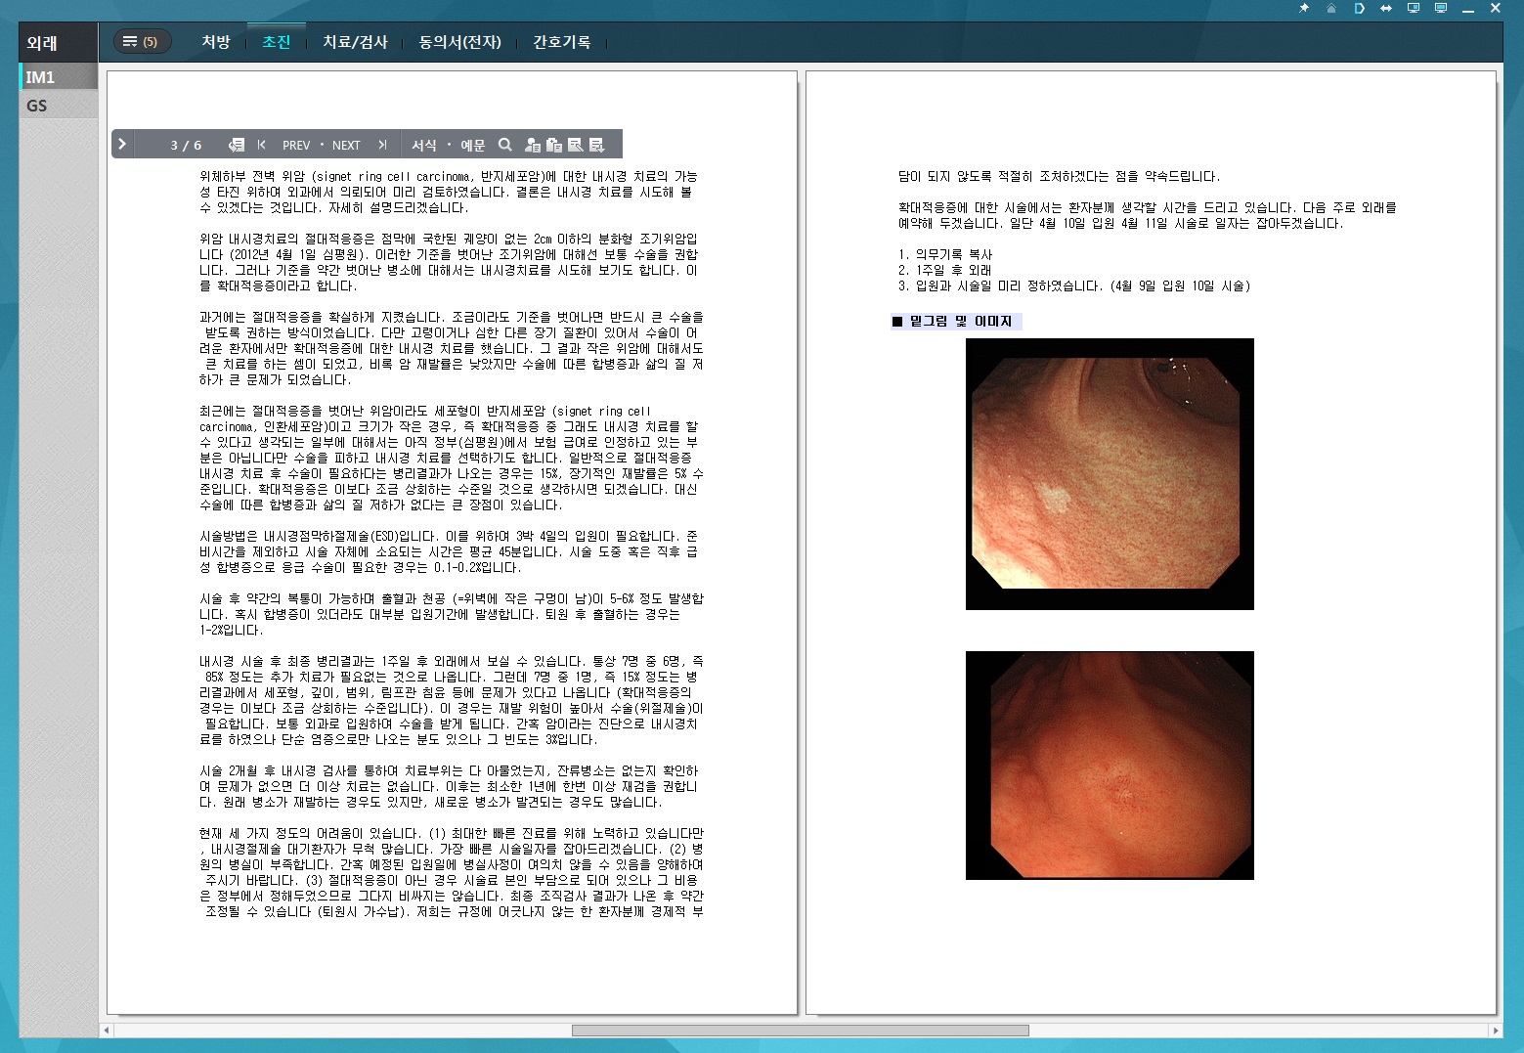Click the full monitor layout icon

[1440, 8]
